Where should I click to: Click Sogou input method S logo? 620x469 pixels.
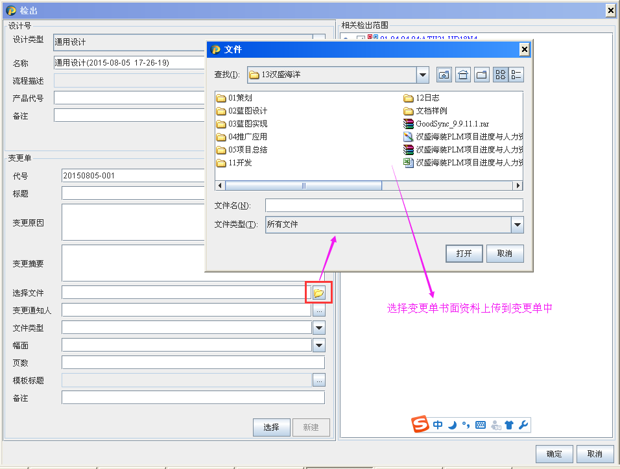(x=420, y=424)
